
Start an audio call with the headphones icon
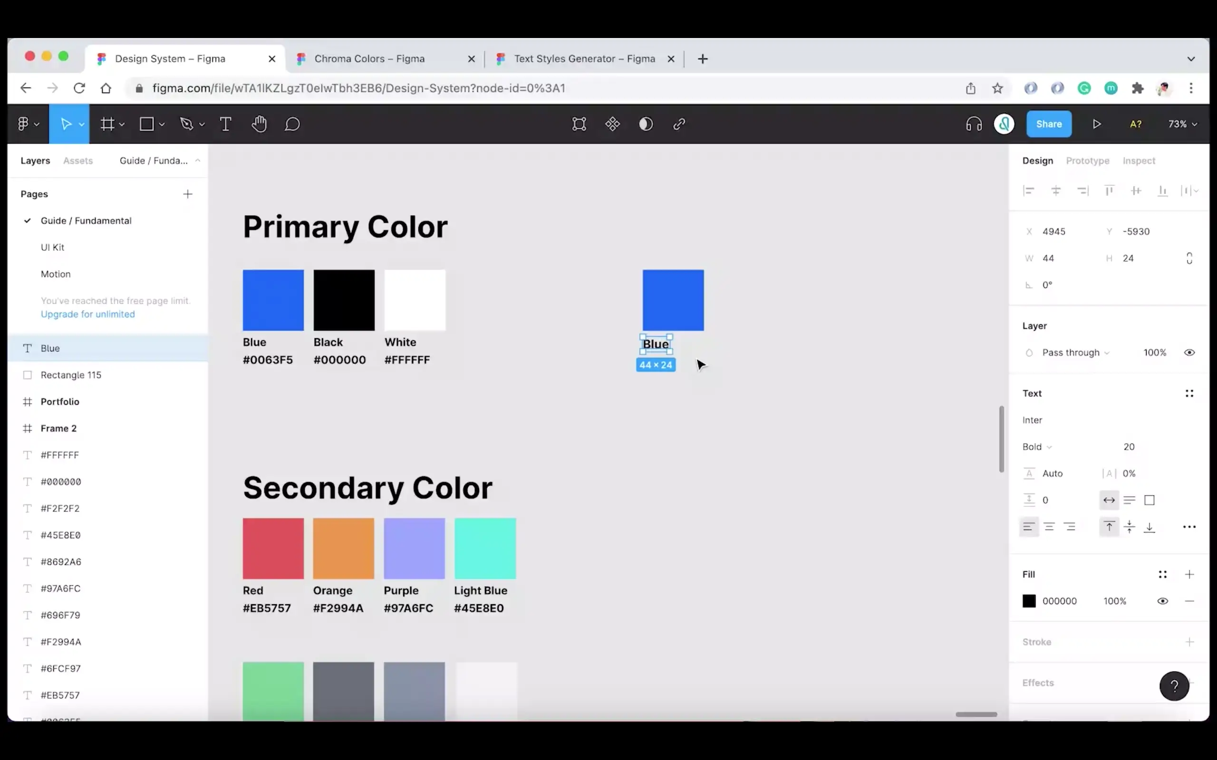click(973, 124)
